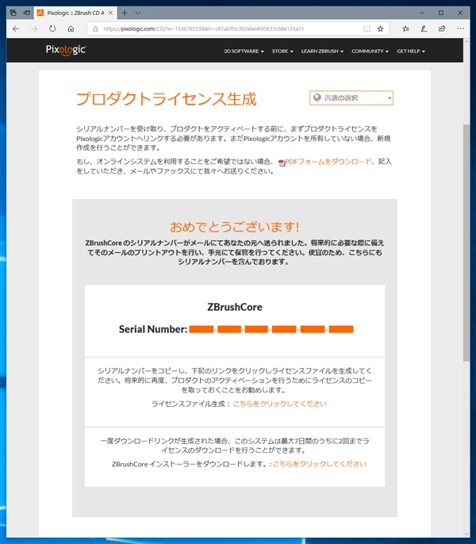Add page to favorites star icon
Screen dimensions: 476x544
click(381, 29)
